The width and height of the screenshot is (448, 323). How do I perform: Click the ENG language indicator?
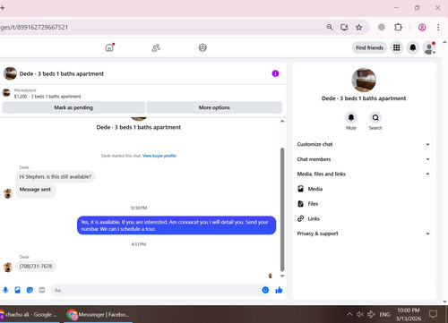click(x=384, y=314)
